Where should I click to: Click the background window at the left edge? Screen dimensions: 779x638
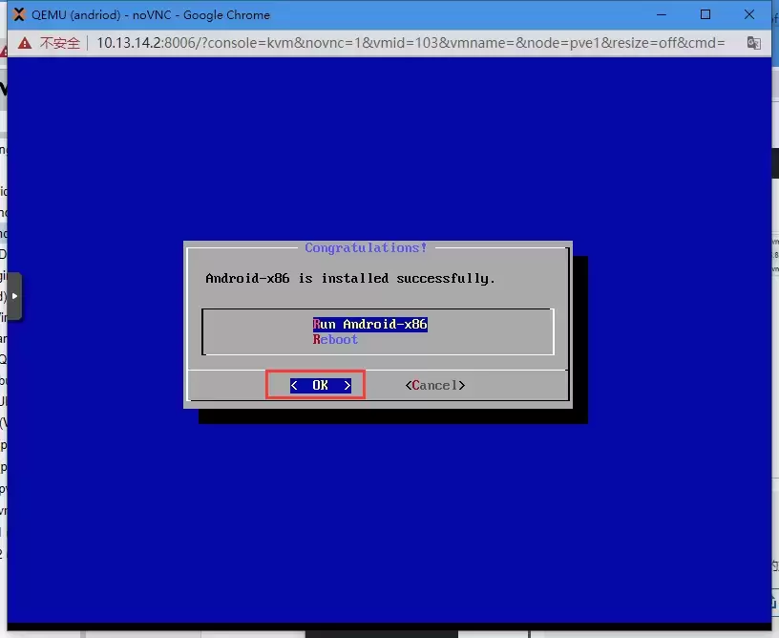[x=3, y=430]
